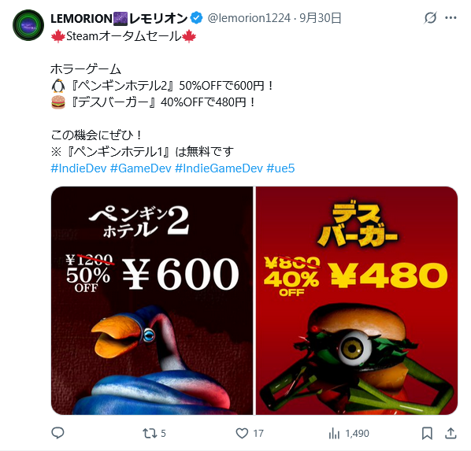Image resolution: width=471 pixels, height=451 pixels.
Task: Open the #IndieGameDev hashtag link
Action: point(219,168)
